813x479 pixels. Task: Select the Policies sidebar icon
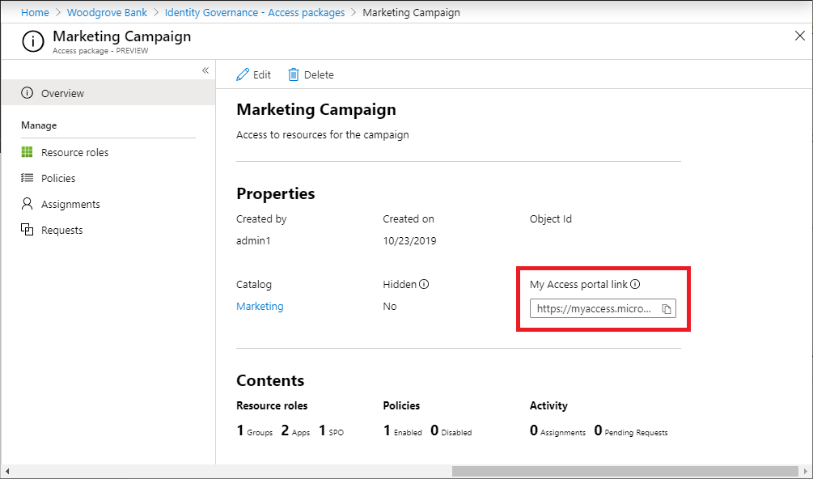click(26, 177)
